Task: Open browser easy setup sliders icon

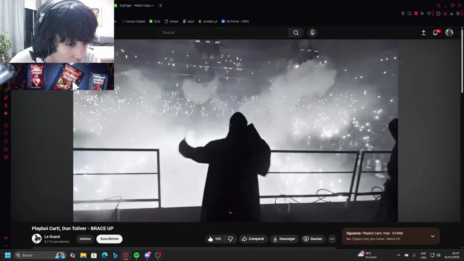Action: [x=458, y=13]
